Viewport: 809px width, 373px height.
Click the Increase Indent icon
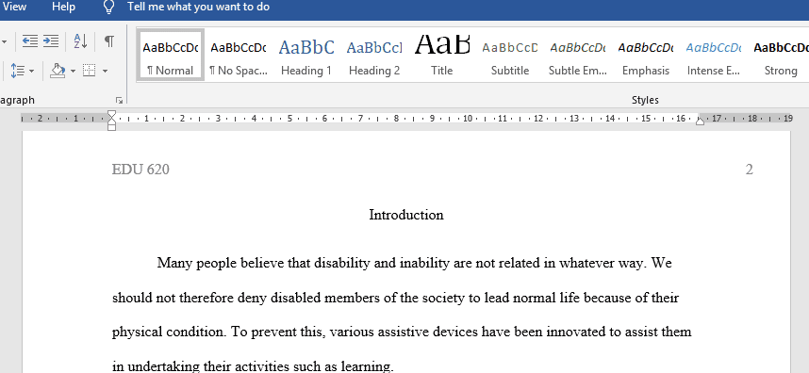[x=51, y=41]
